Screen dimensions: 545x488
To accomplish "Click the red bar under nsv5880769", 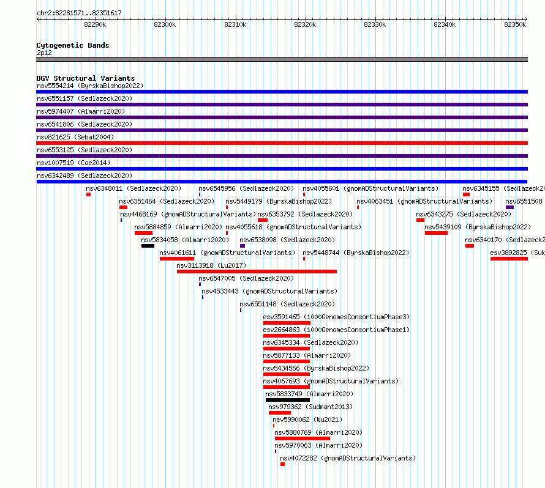I will click(x=303, y=438).
